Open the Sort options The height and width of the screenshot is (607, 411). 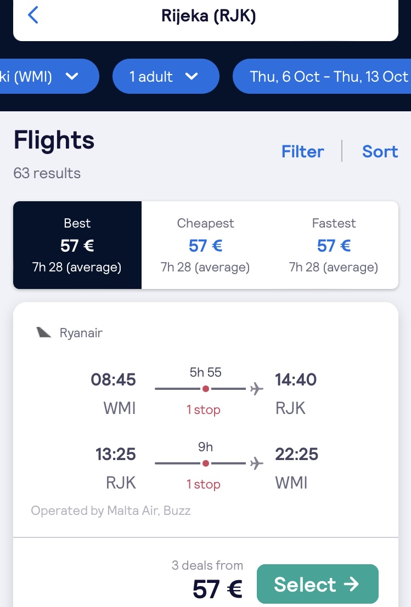coord(380,151)
